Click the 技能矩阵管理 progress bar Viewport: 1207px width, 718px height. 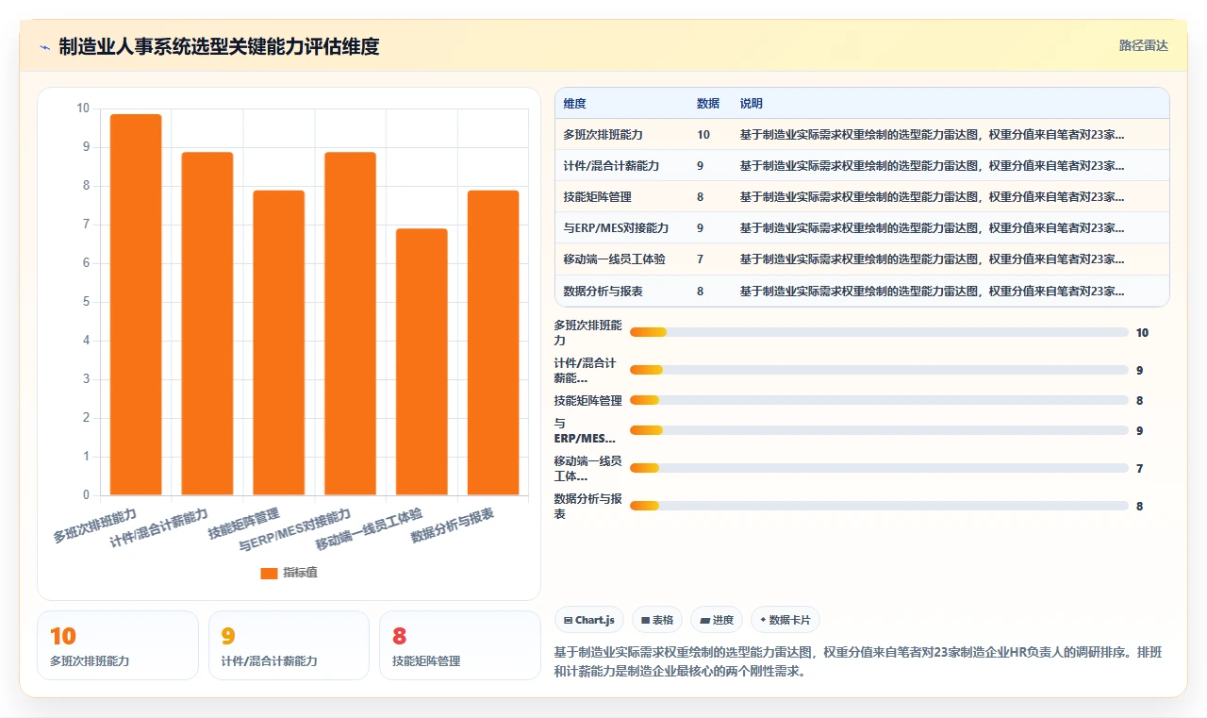click(x=879, y=400)
